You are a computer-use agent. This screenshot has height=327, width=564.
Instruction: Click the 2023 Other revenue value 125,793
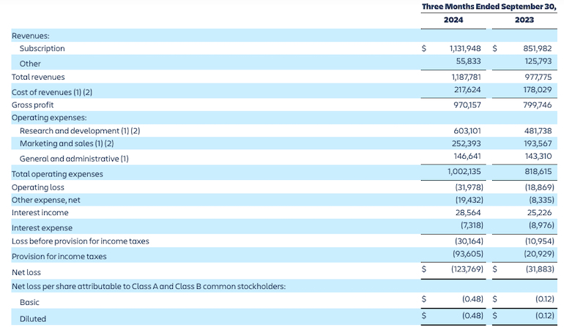point(538,62)
